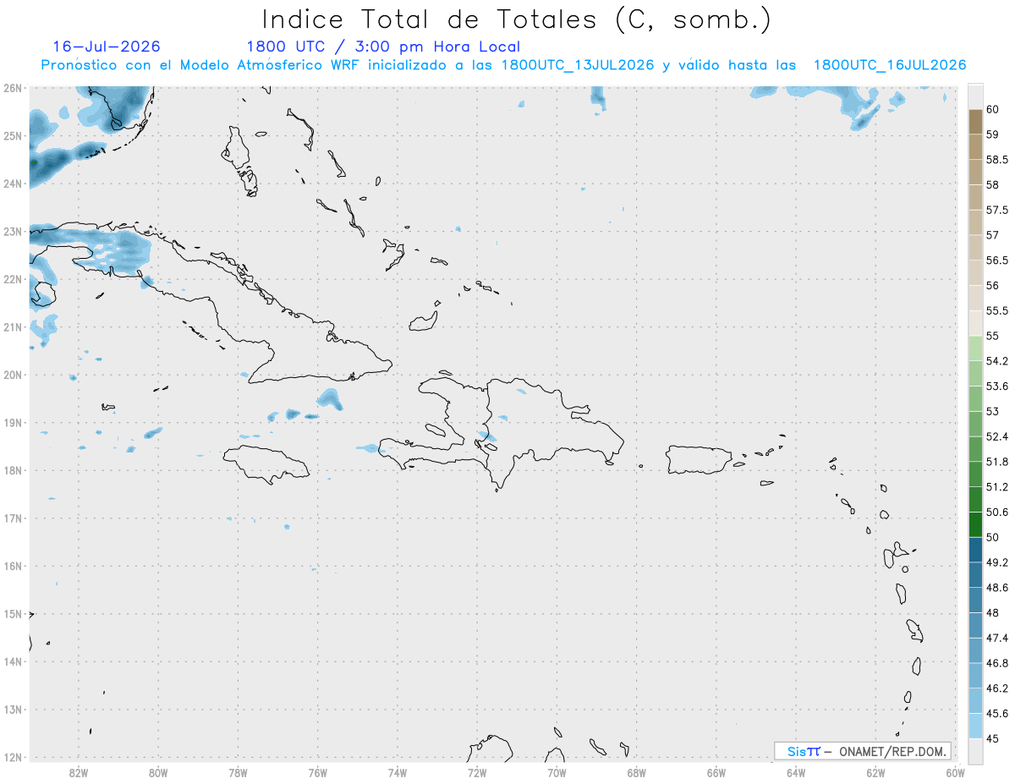Click the dark brown color bar segment below 60
The width and height of the screenshot is (1015, 784).
point(975,122)
